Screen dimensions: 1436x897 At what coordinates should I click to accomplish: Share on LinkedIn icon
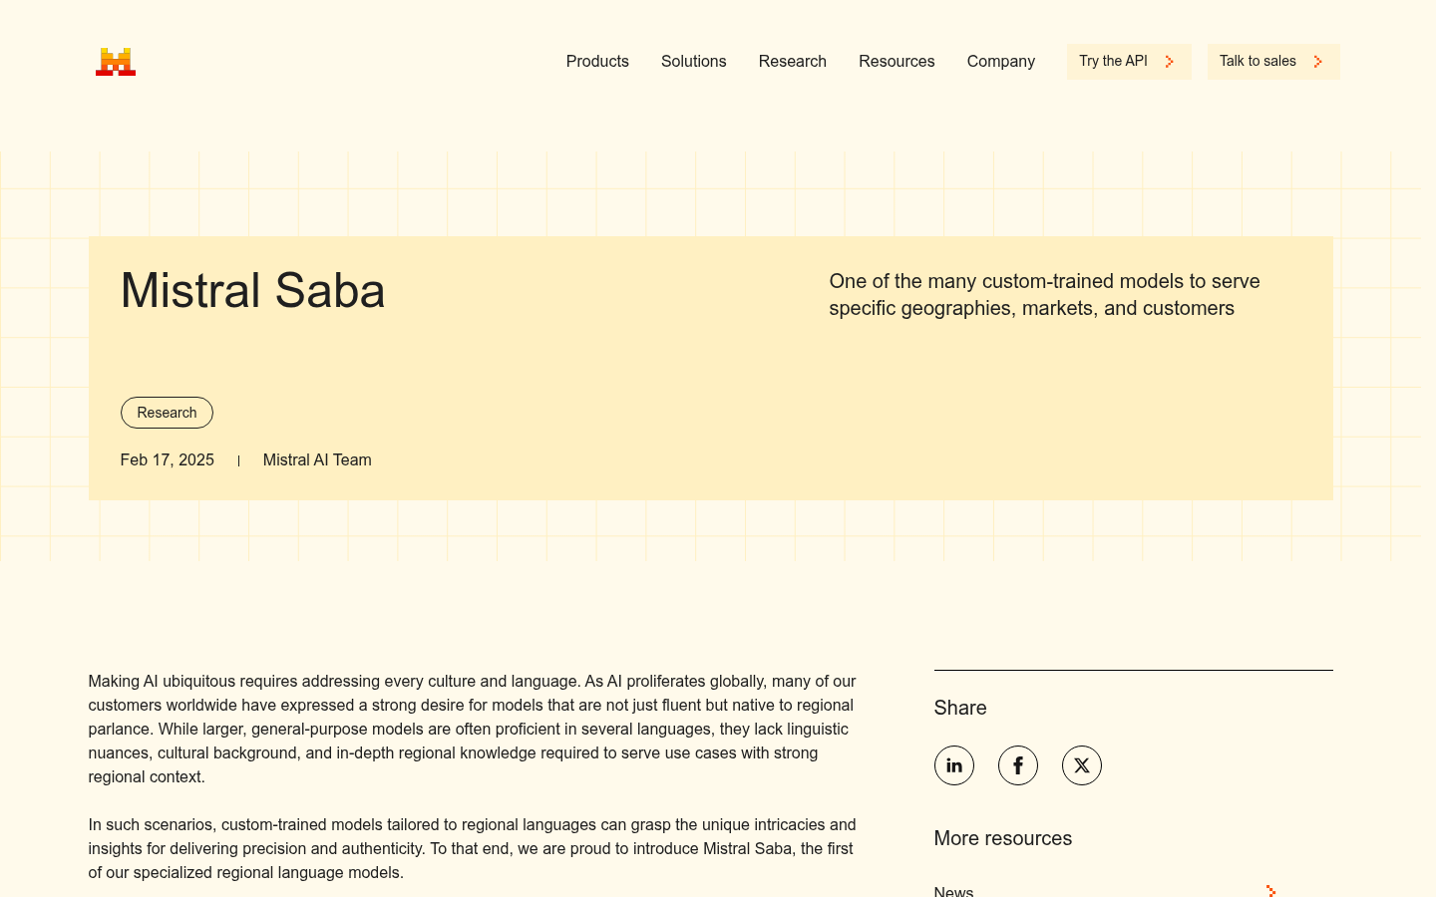(954, 765)
